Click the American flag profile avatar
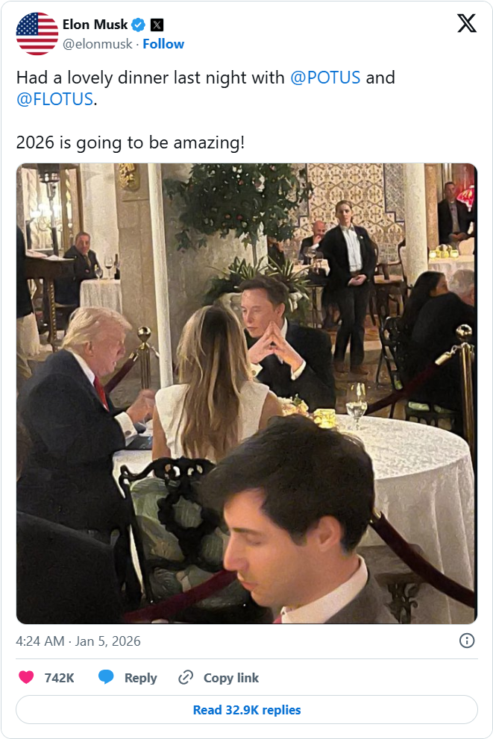493x739 pixels. pos(37,34)
